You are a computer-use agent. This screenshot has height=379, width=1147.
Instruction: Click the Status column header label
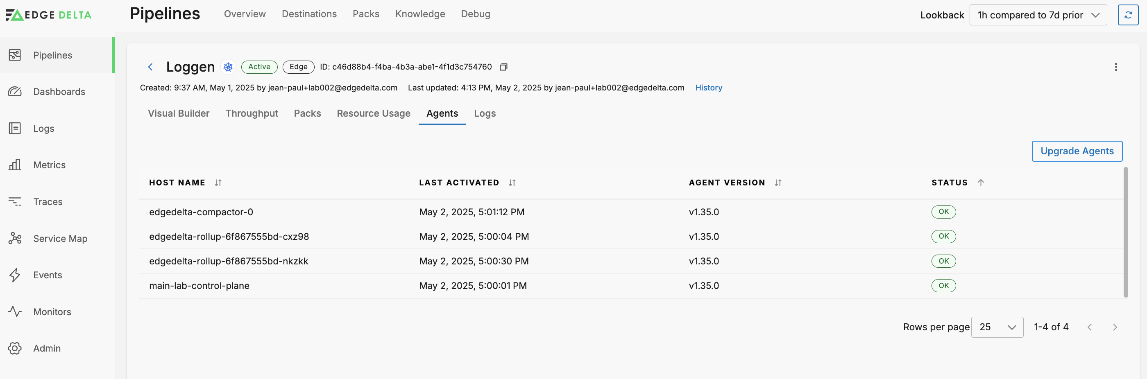pos(949,183)
